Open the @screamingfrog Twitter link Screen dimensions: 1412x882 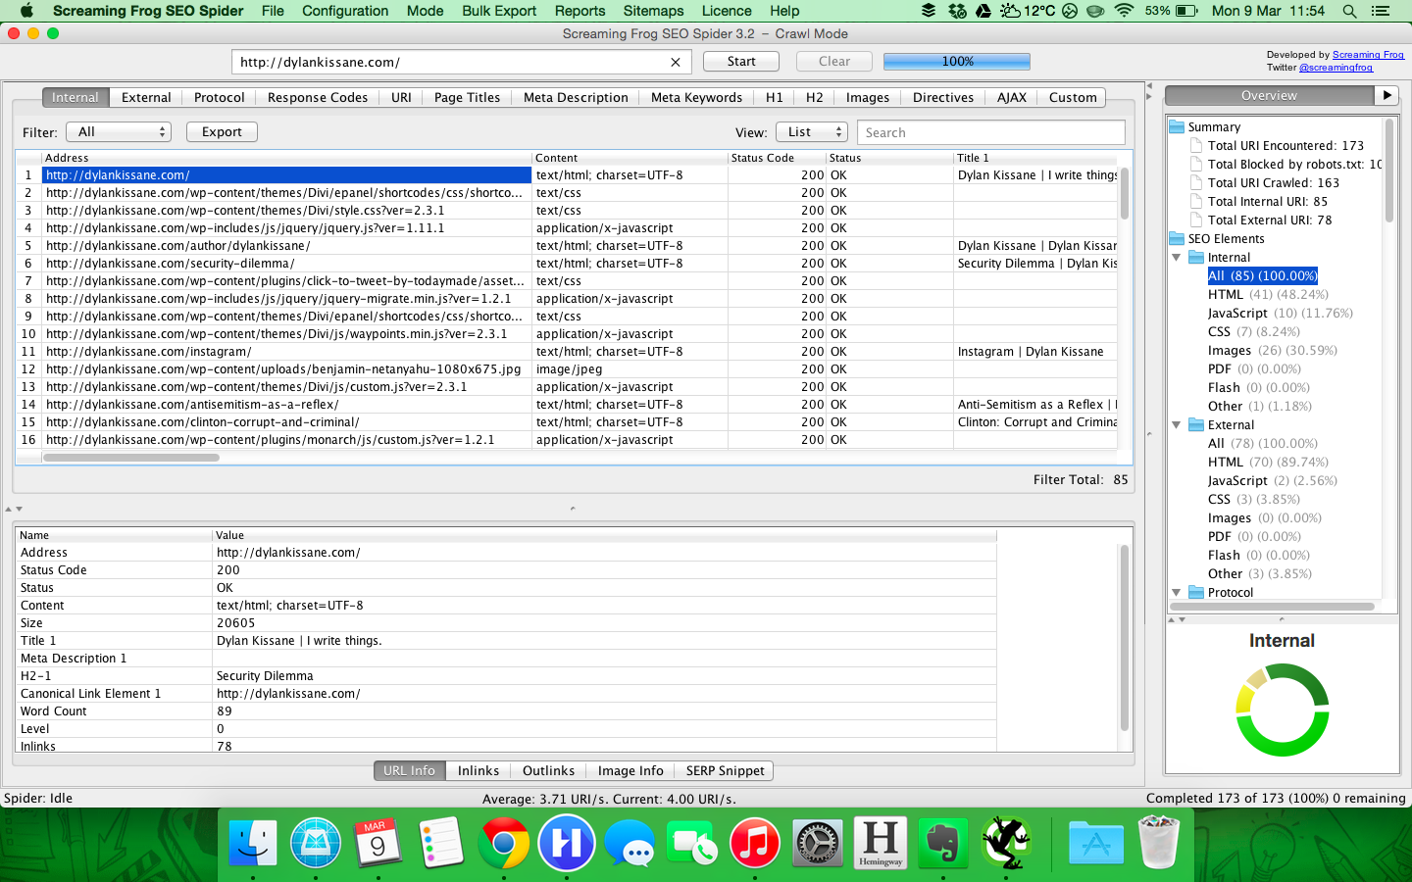[x=1336, y=68]
